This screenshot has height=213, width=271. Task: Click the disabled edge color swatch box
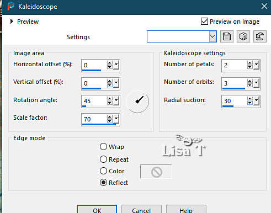[x=156, y=172]
